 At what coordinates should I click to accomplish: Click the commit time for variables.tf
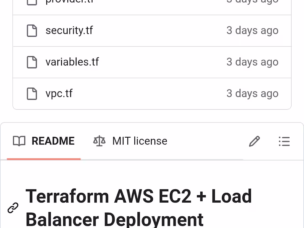pyautogui.click(x=252, y=62)
